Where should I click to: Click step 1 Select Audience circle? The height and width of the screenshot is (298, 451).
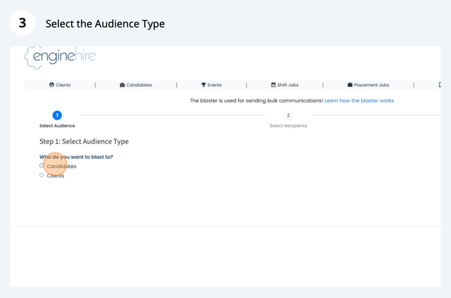tap(57, 116)
